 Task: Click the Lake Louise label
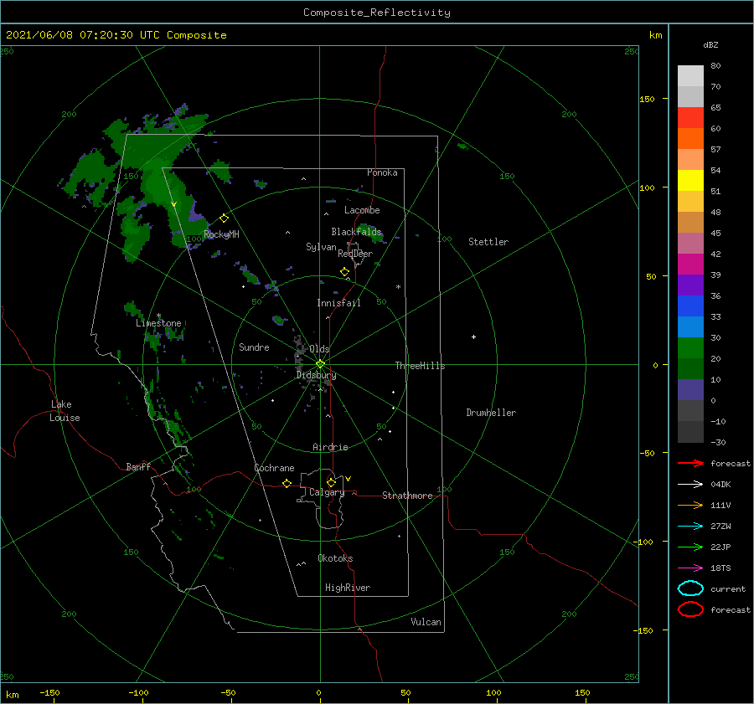pyautogui.click(x=65, y=411)
